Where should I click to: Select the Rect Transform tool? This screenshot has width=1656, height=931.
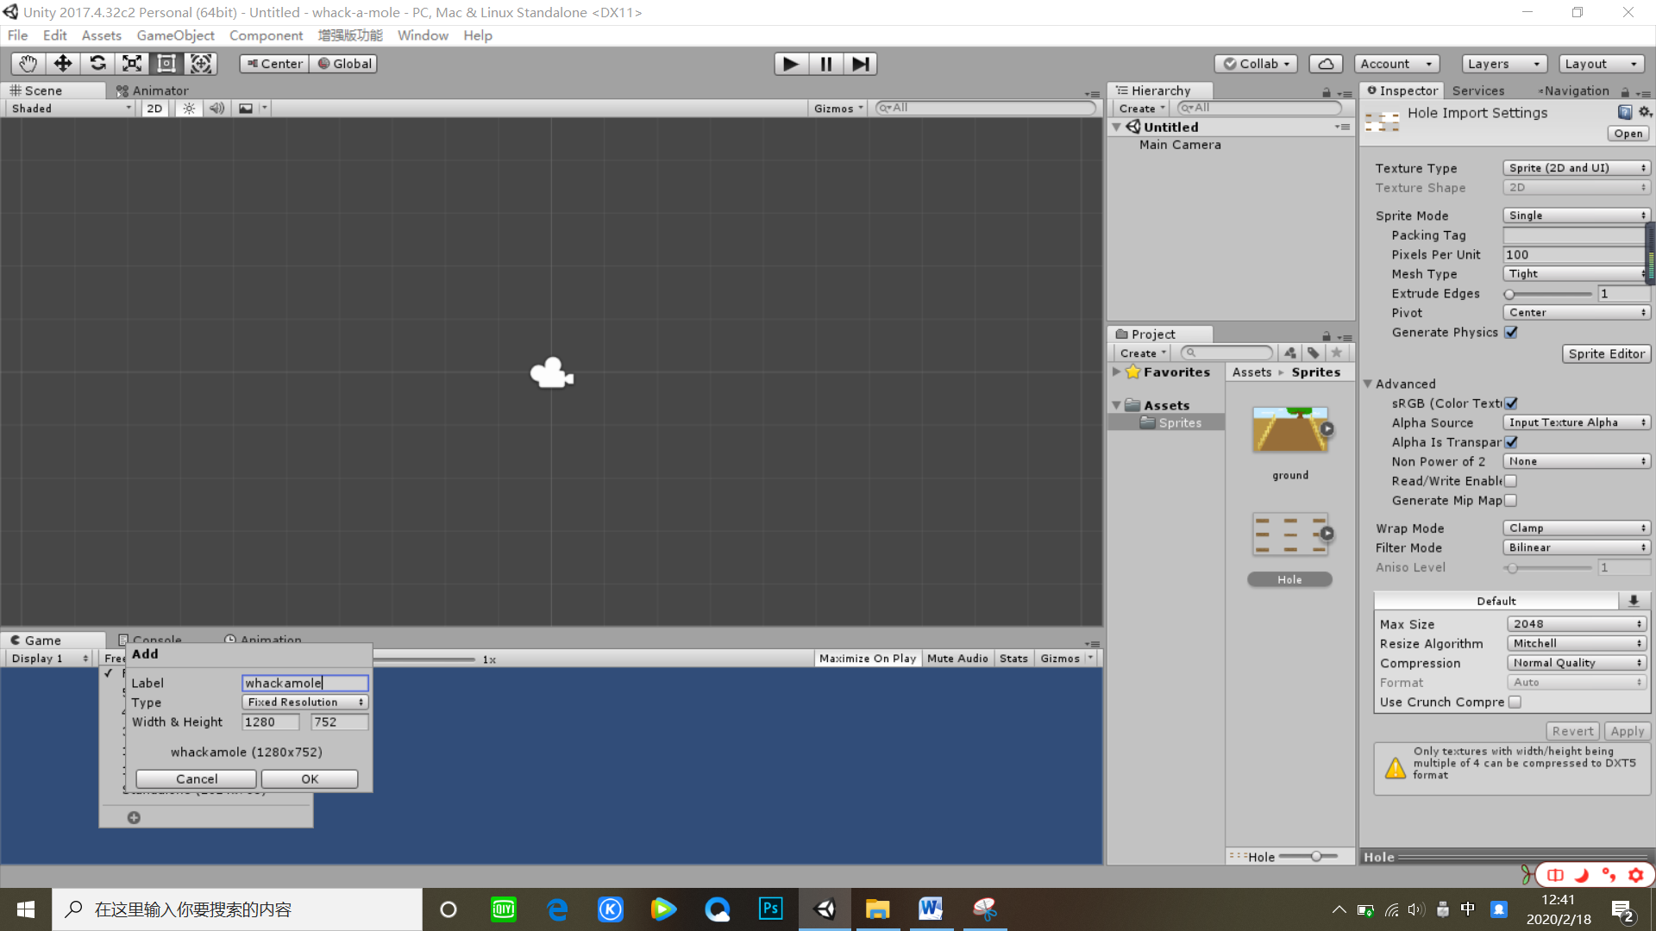[166, 64]
